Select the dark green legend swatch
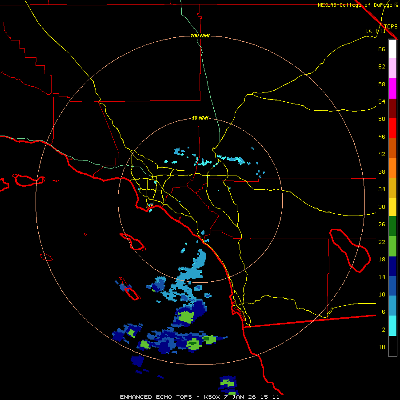 [392, 226]
